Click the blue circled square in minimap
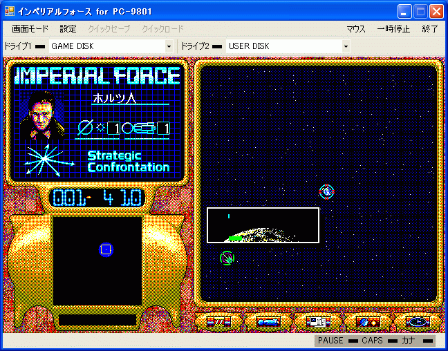 (x=106, y=249)
